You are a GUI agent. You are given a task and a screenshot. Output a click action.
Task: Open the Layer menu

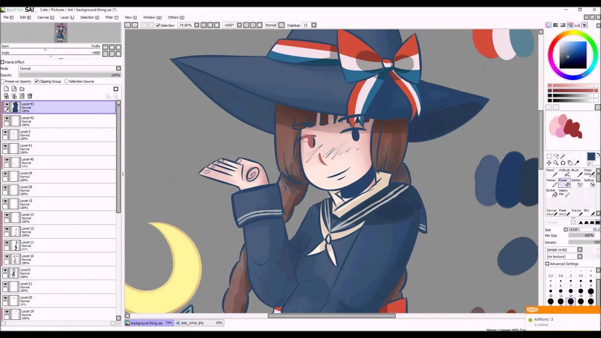pos(67,17)
